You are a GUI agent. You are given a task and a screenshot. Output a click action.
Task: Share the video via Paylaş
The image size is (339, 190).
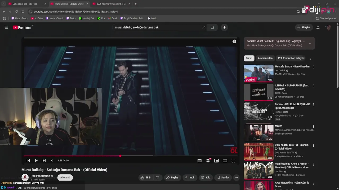pos(172,178)
